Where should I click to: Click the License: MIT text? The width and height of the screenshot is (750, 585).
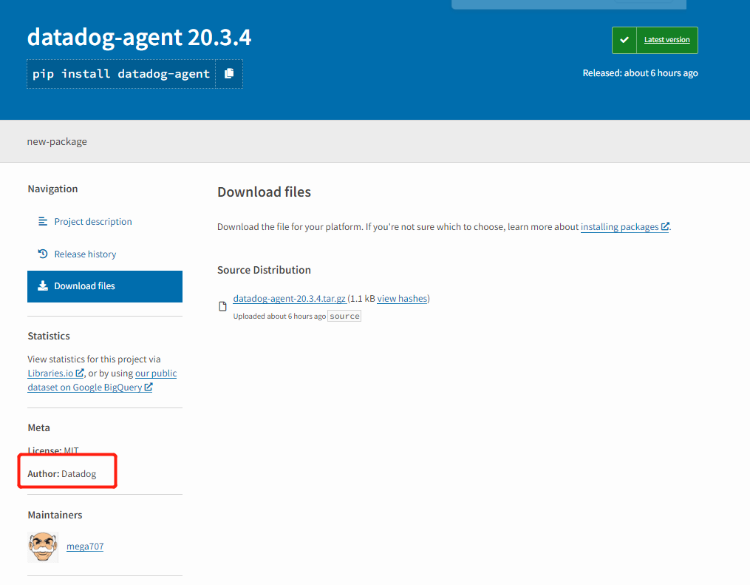[53, 450]
